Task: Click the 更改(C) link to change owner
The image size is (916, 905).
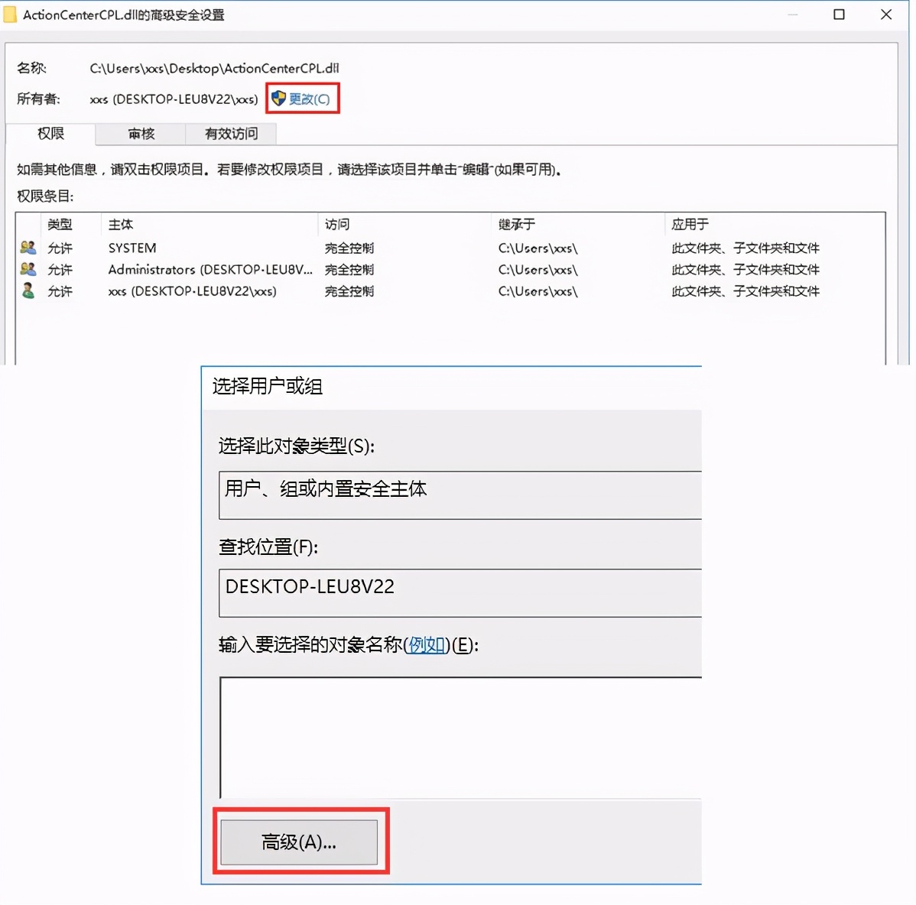Action: [308, 98]
